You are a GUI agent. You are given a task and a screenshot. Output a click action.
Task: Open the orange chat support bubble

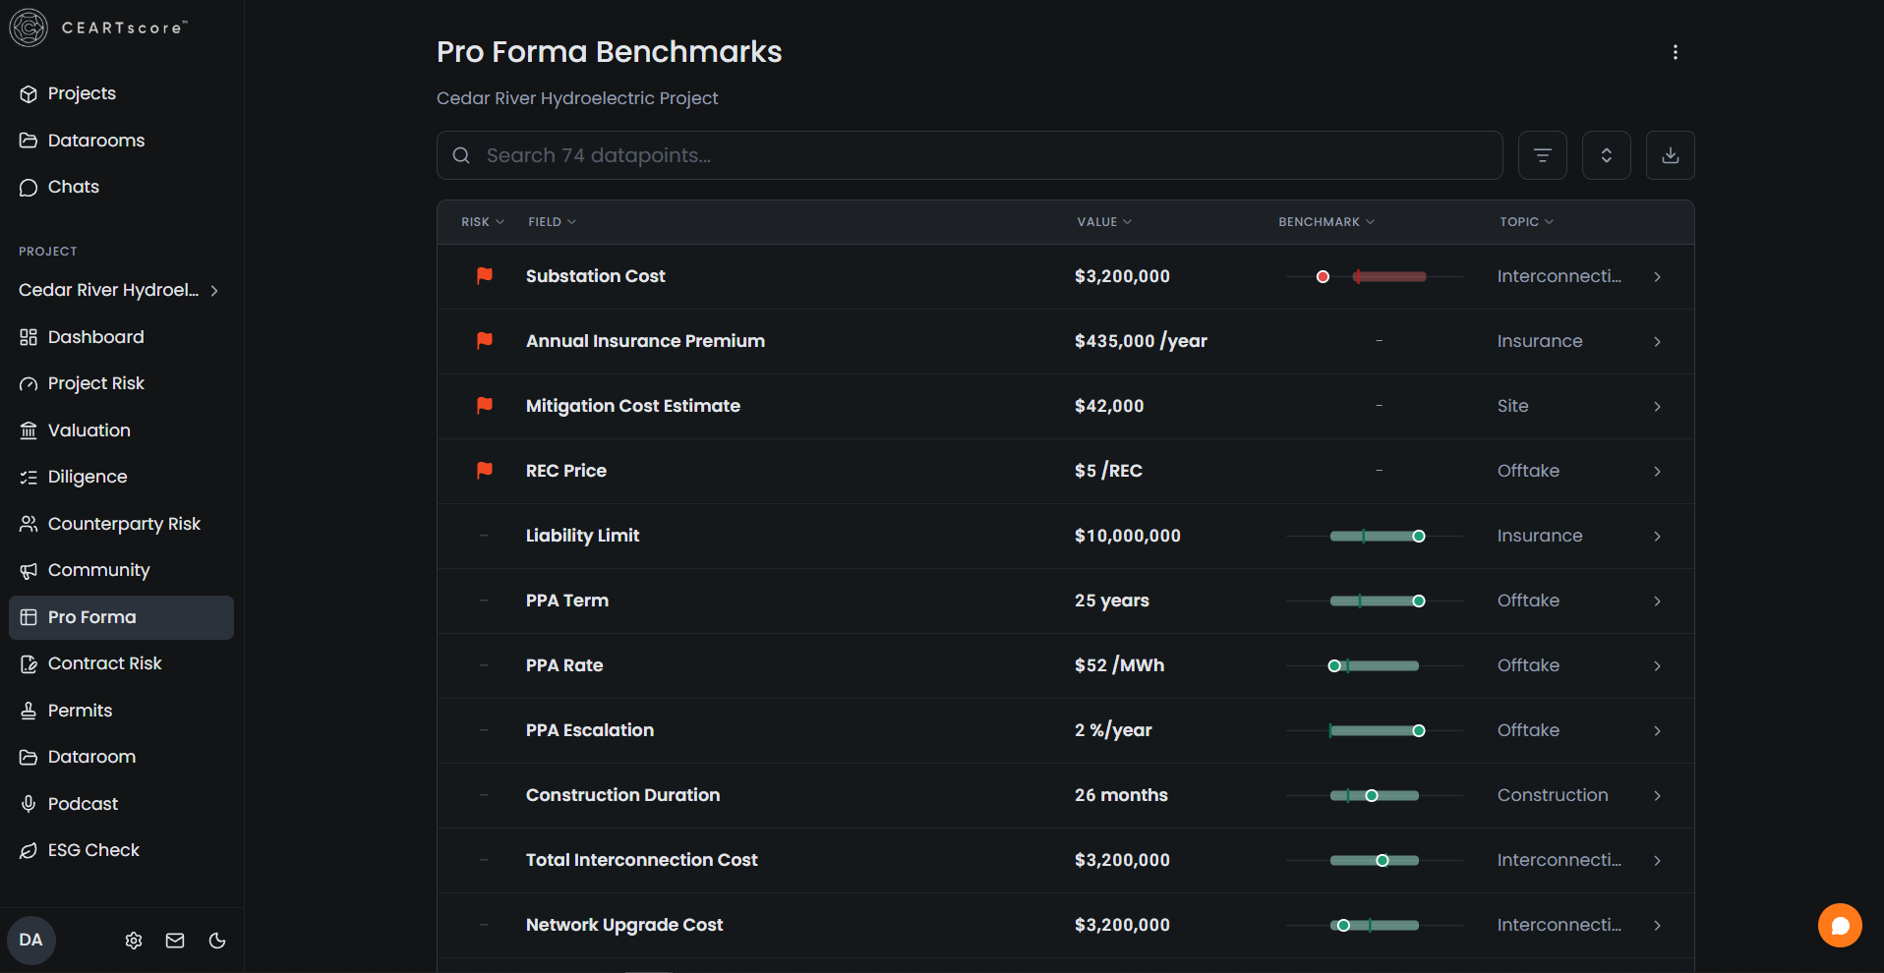[x=1840, y=925]
